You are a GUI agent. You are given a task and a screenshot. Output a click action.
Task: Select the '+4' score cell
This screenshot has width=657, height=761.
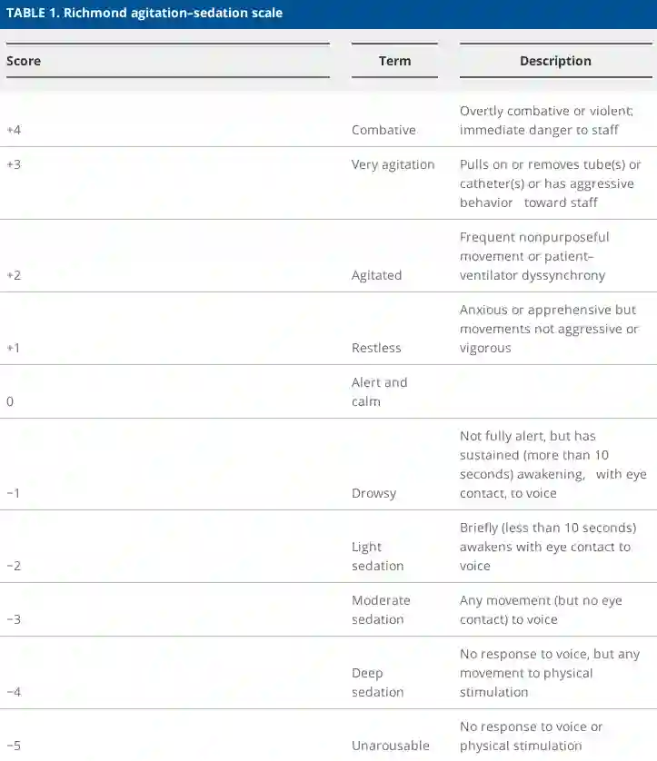[x=14, y=130]
